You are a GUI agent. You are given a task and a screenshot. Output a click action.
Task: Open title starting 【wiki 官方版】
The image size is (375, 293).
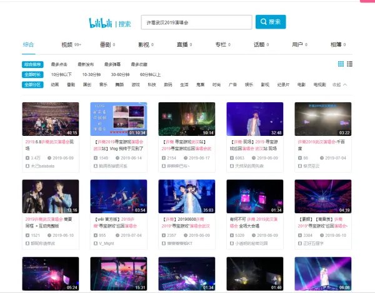115,223
